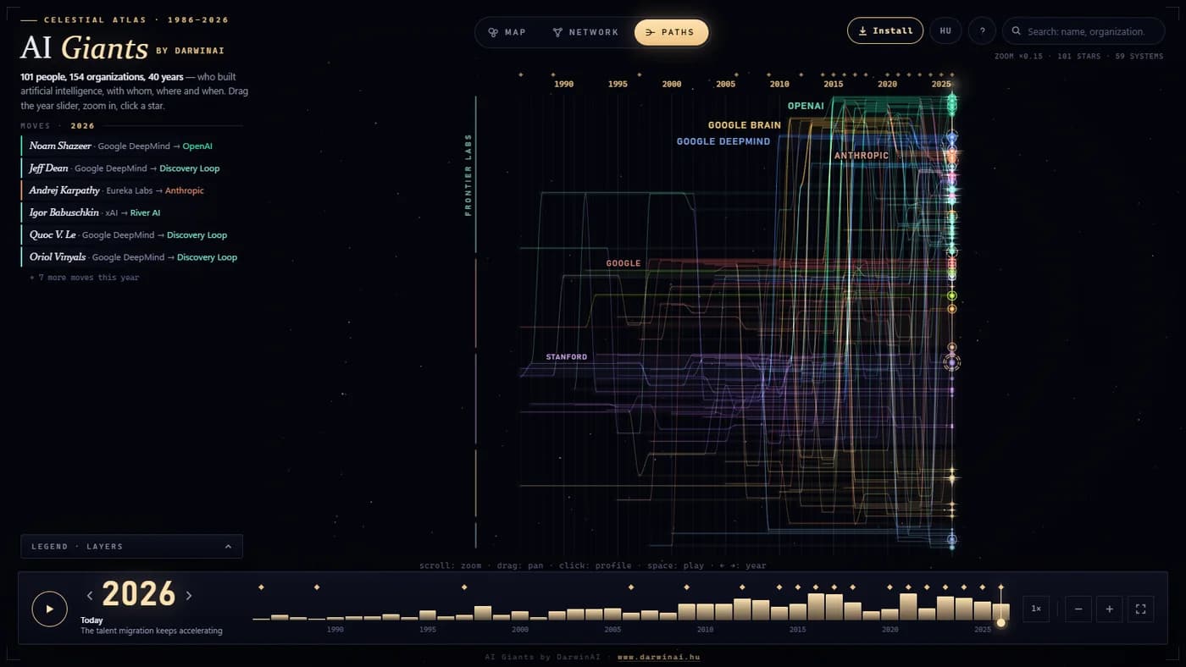The width and height of the screenshot is (1186, 667).
Task: Zoom in with the plus button
Action: [x=1110, y=609]
